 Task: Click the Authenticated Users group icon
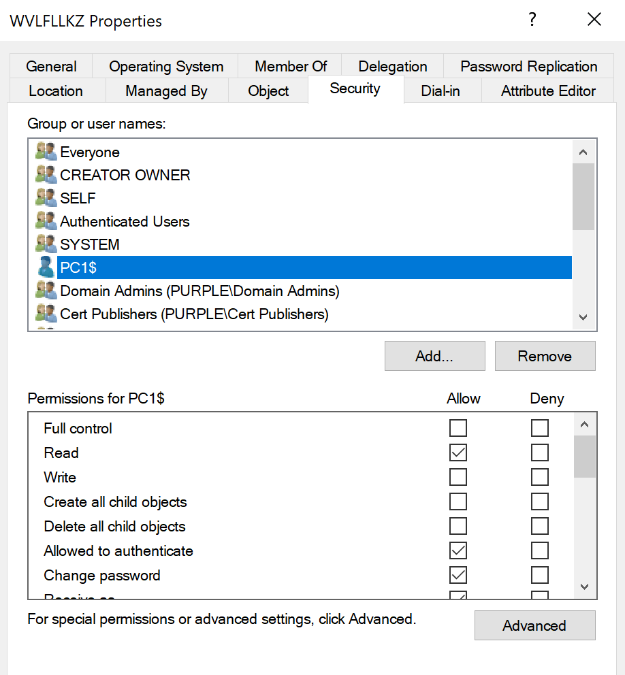pyautogui.click(x=45, y=221)
